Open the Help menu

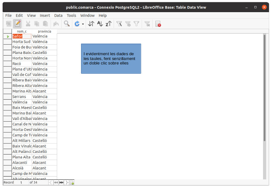point(103,16)
